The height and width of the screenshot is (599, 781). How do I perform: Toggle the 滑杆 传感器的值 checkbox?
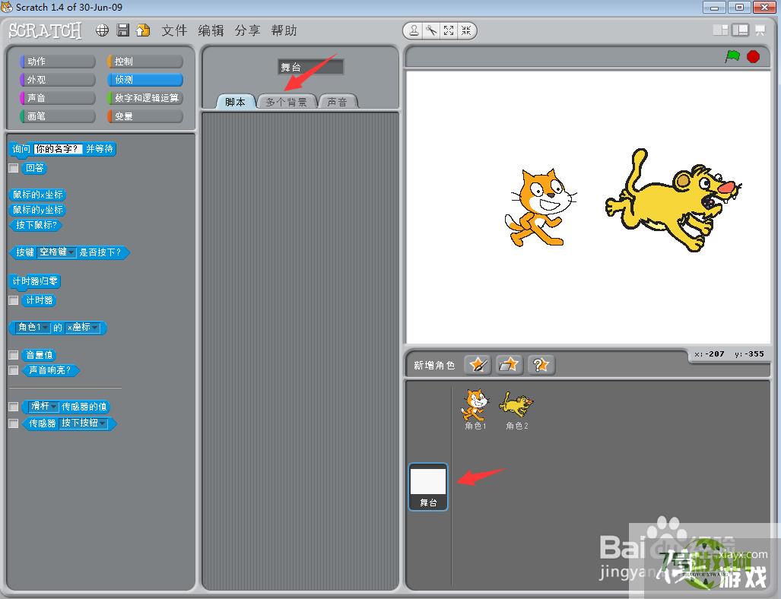(14, 407)
